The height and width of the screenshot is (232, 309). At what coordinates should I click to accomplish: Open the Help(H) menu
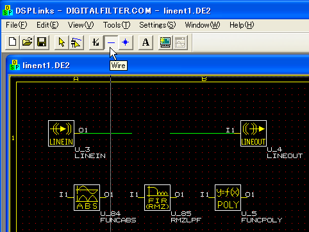click(x=242, y=25)
